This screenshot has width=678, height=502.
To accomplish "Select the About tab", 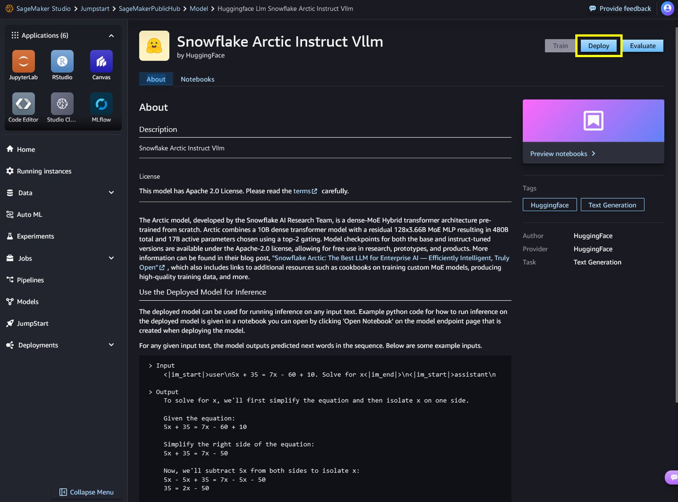I will coord(156,79).
